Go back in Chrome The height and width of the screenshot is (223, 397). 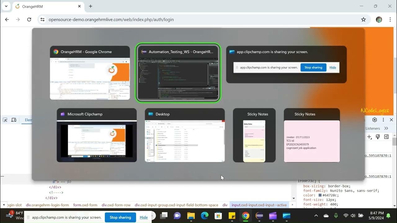pos(7,20)
